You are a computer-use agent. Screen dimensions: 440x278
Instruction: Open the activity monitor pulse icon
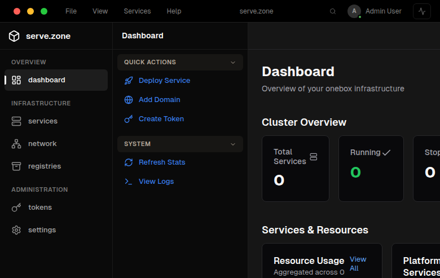pyautogui.click(x=421, y=11)
